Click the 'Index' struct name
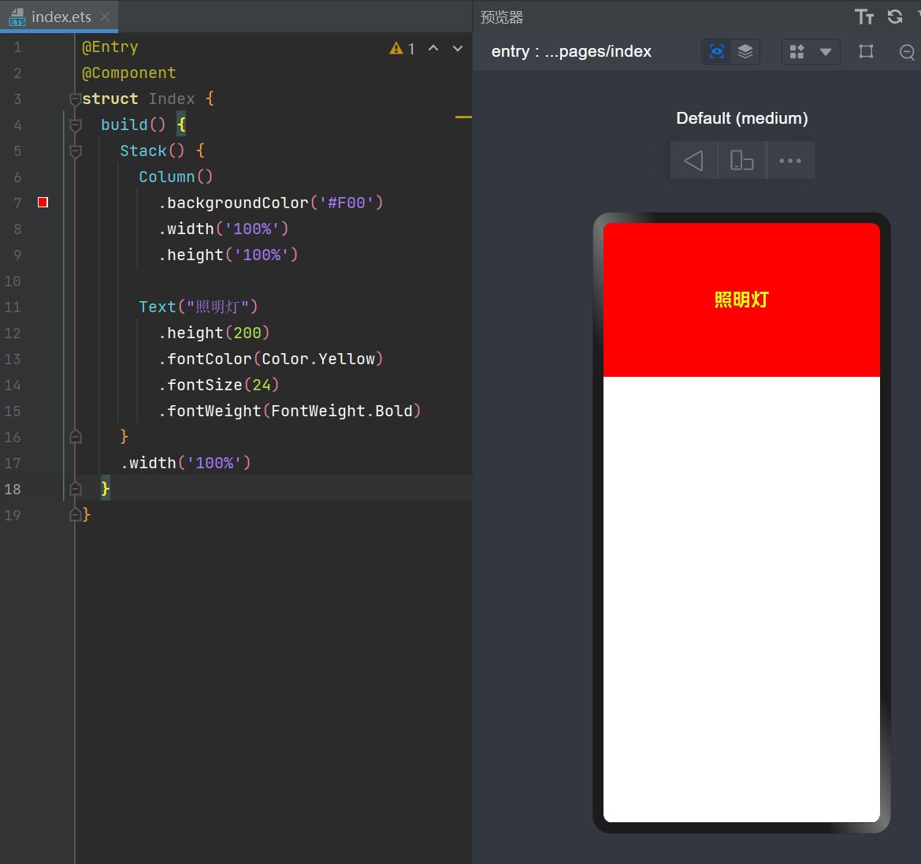This screenshot has width=921, height=864. [x=172, y=99]
